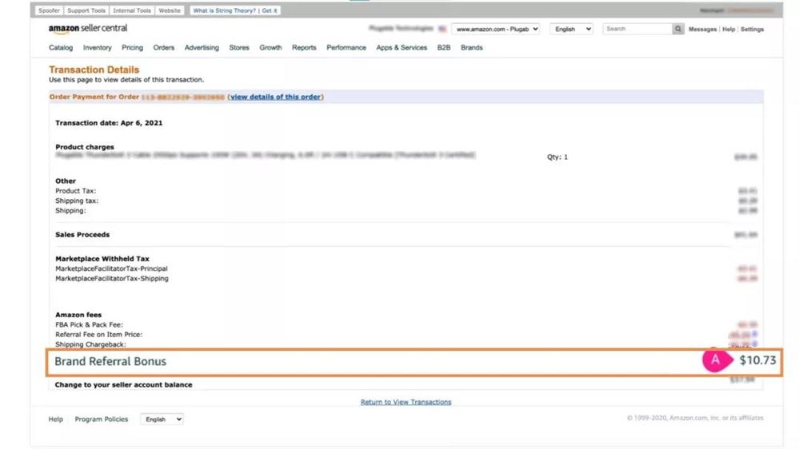This screenshot has width=799, height=449.
Task: Click the Internal Tools toolbar button
Action: (131, 10)
